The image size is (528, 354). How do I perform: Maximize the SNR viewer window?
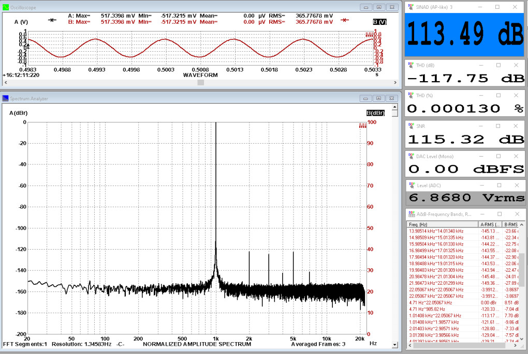click(x=497, y=126)
